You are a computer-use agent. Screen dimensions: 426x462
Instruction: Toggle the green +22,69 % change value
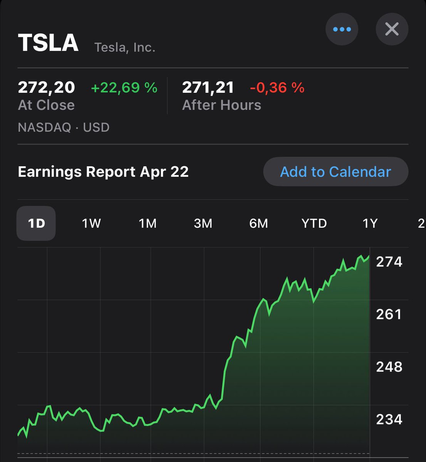124,87
